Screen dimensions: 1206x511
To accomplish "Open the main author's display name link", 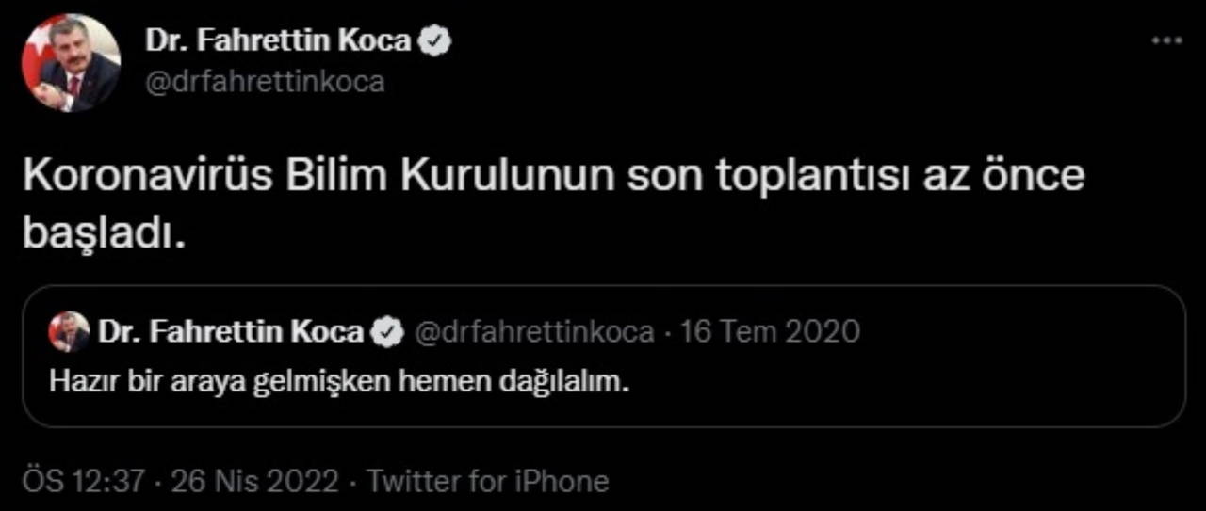I will (x=278, y=40).
